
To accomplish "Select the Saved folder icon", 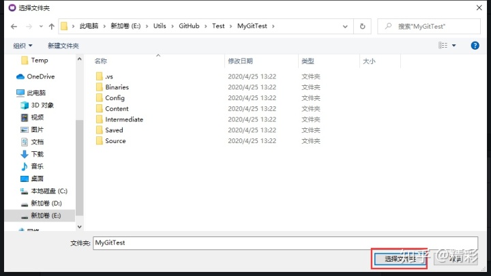I will click(x=100, y=130).
